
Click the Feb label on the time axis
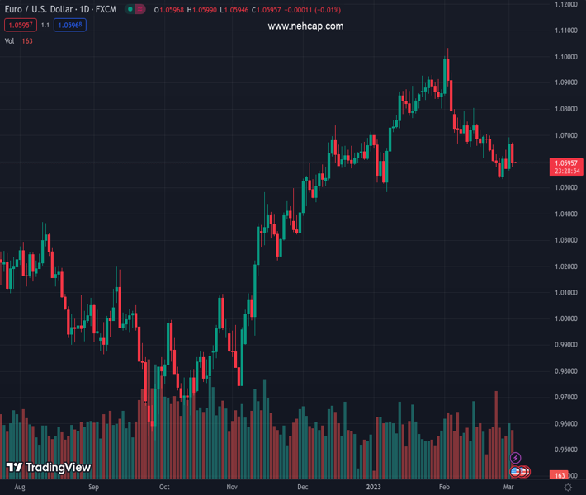point(445,488)
